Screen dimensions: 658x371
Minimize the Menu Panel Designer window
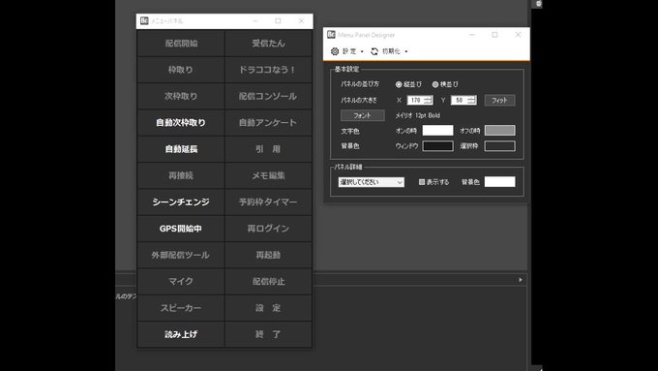pyautogui.click(x=472, y=35)
